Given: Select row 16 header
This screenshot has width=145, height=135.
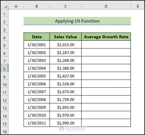Looking at the screenshot, I should click(4, 132).
